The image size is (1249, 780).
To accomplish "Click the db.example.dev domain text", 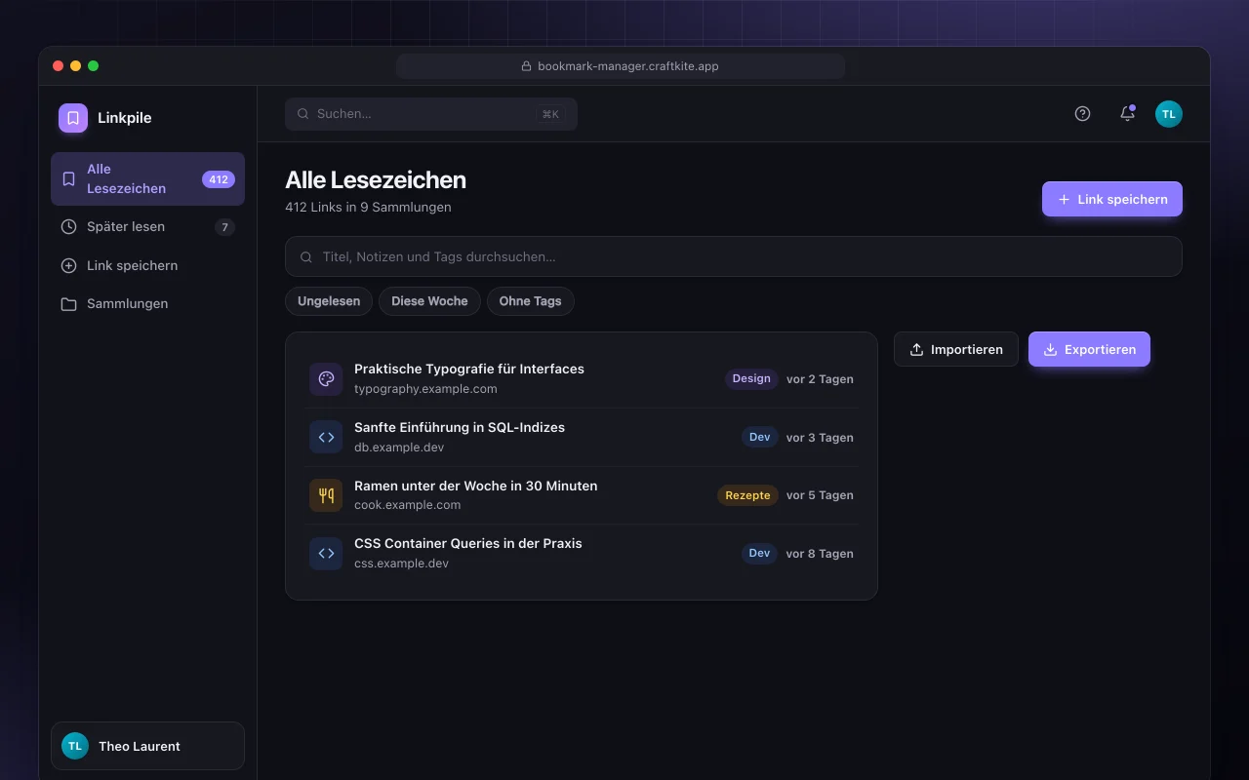I will click(x=399, y=447).
